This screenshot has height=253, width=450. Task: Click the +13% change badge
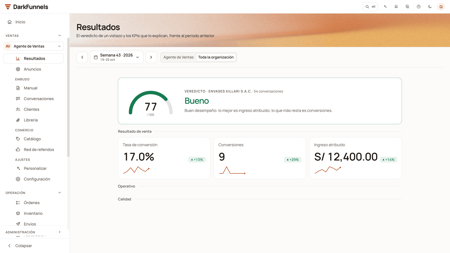(197, 160)
